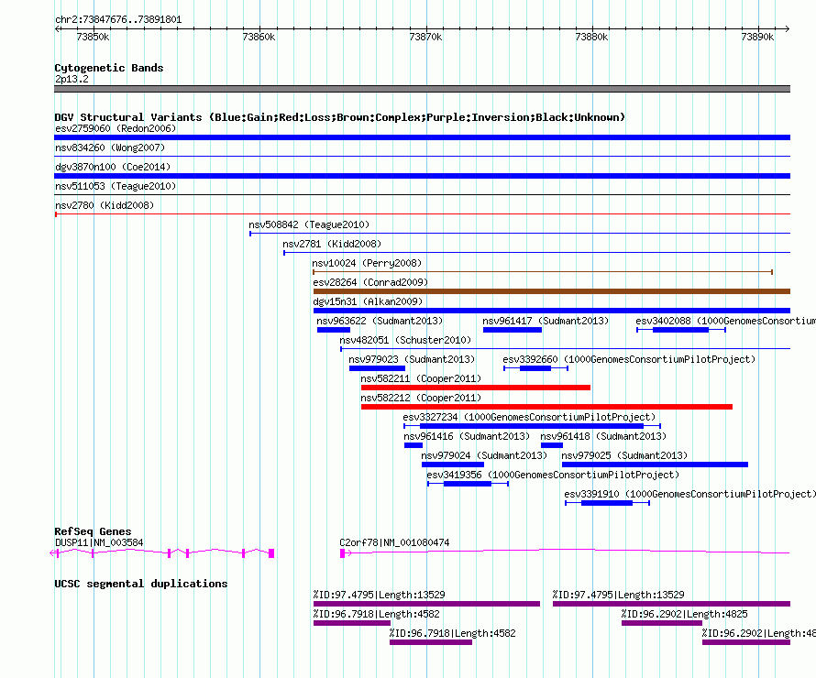The width and height of the screenshot is (816, 678).
Task: Click the DUSP11|NM_003584 gene label
Action: 99,542
